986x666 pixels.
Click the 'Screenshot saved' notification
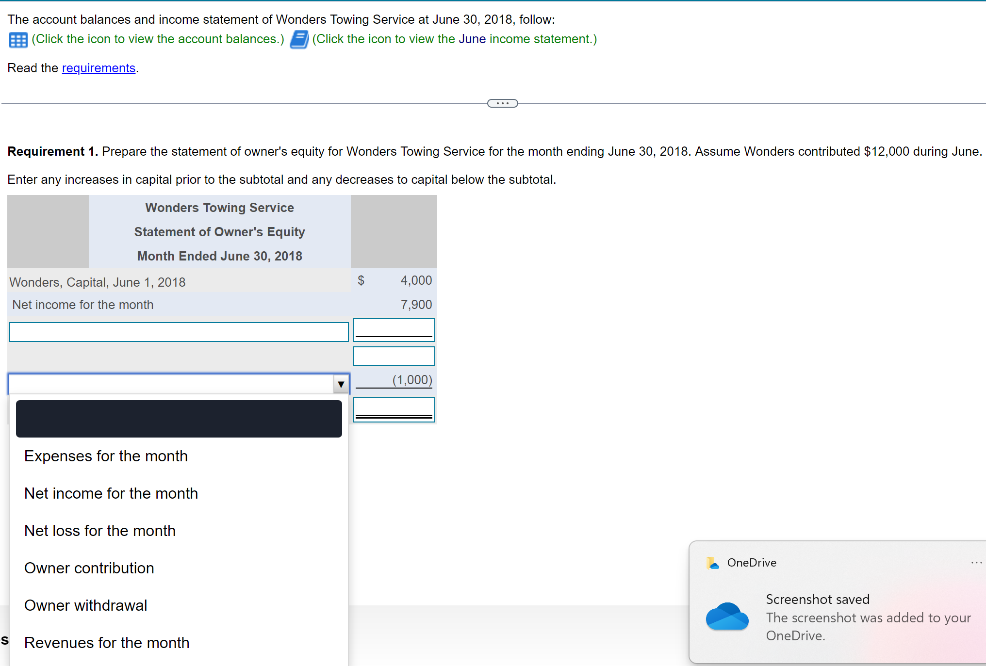pyautogui.click(x=818, y=599)
